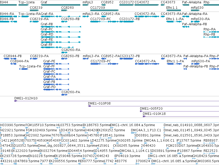
Task: Click the Paf-AHalpha-RB transcript
Action: [x=186, y=27]
